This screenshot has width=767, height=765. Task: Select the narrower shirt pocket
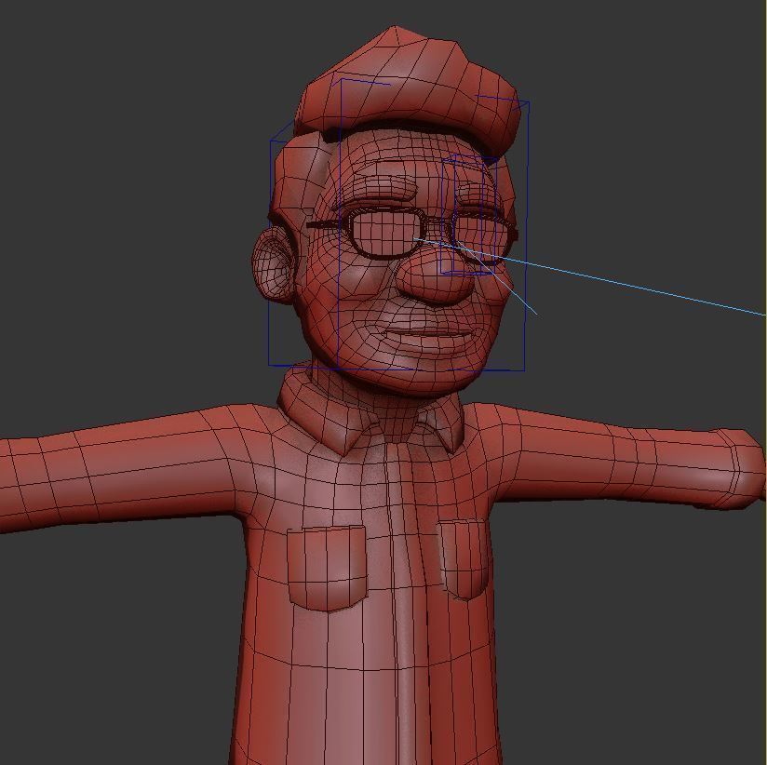pos(463,559)
